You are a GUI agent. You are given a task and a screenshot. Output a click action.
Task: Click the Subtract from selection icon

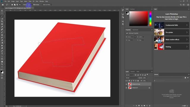point(17,5)
